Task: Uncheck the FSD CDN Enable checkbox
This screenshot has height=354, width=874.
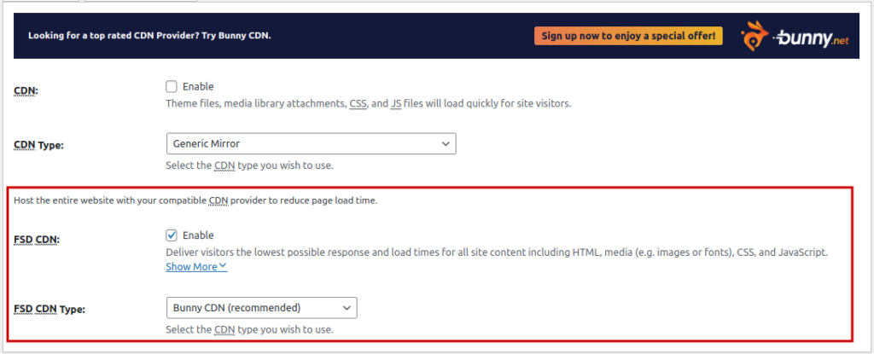Action: point(172,235)
